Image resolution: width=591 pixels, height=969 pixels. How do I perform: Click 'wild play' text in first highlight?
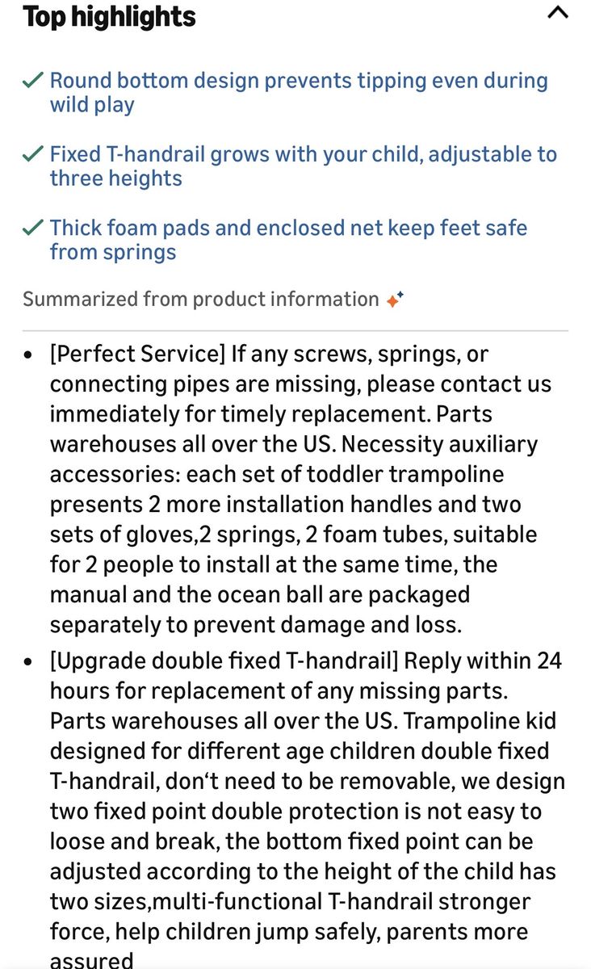[x=92, y=105]
